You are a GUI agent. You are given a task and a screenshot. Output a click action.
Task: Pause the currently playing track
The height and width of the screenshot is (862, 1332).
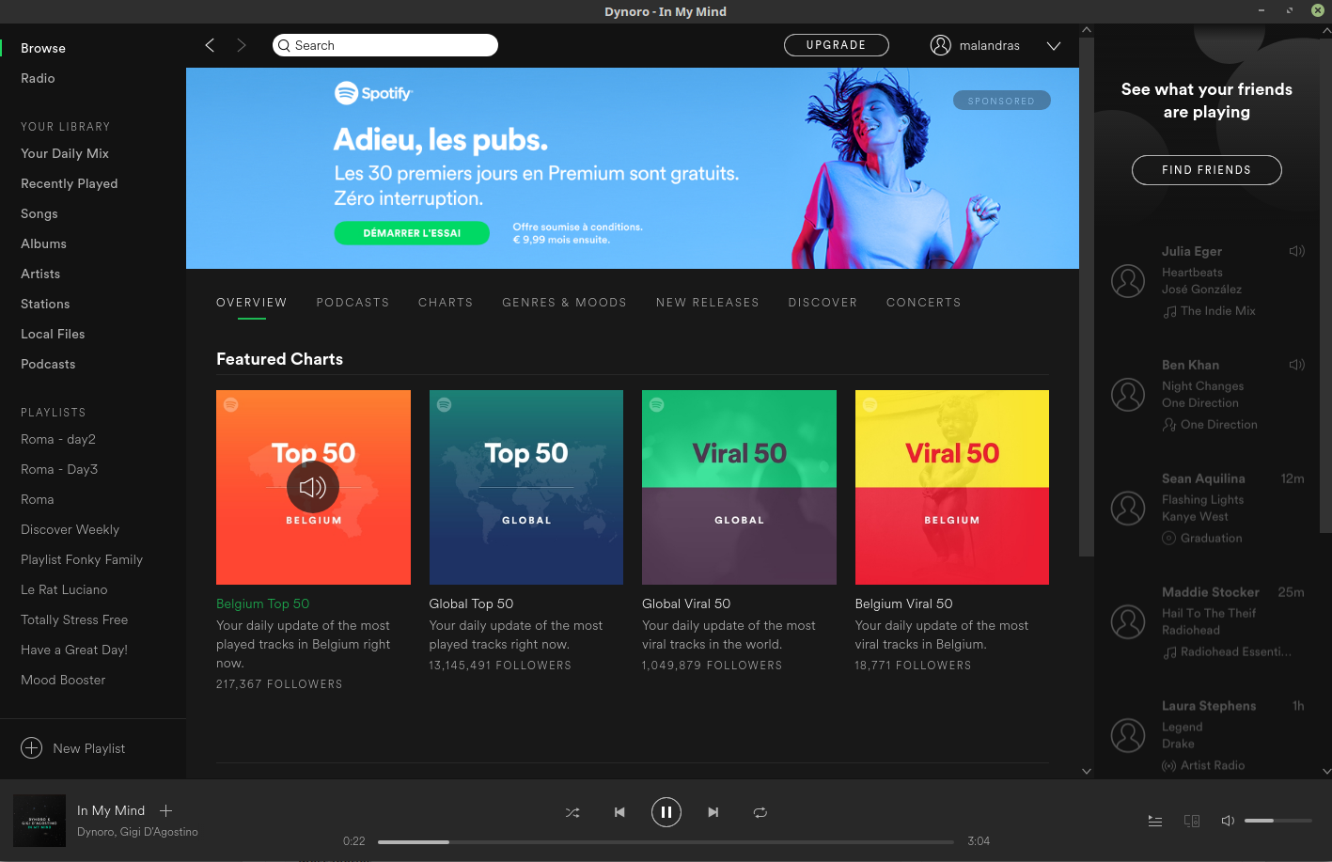point(666,812)
